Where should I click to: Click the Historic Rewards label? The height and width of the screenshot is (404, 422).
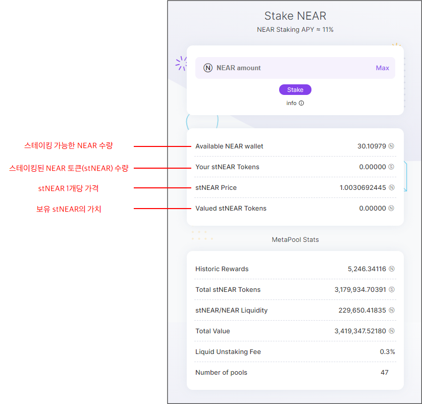tap(222, 269)
